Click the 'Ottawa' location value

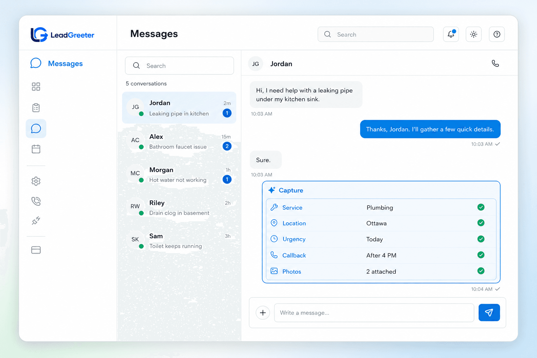click(377, 223)
